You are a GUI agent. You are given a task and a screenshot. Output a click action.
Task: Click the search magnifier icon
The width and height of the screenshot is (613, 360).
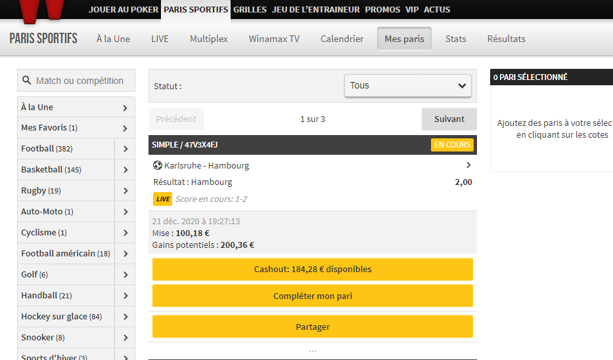(26, 81)
